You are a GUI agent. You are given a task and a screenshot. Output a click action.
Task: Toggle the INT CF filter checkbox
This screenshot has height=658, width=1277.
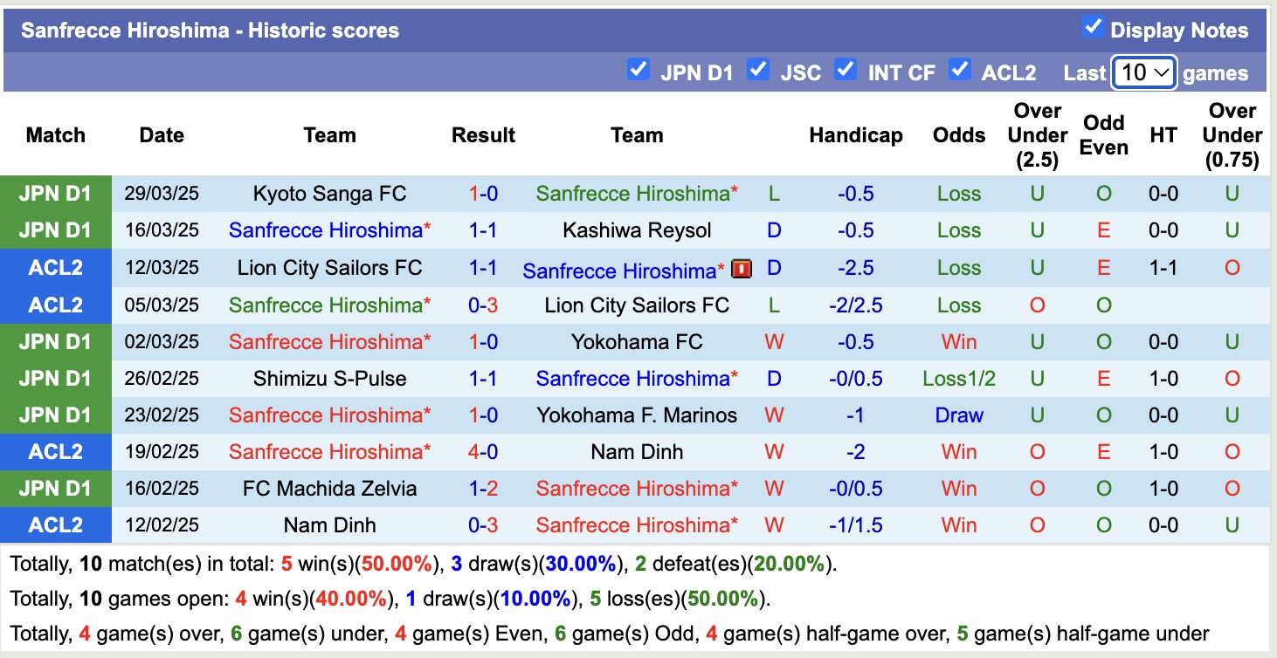tap(846, 69)
